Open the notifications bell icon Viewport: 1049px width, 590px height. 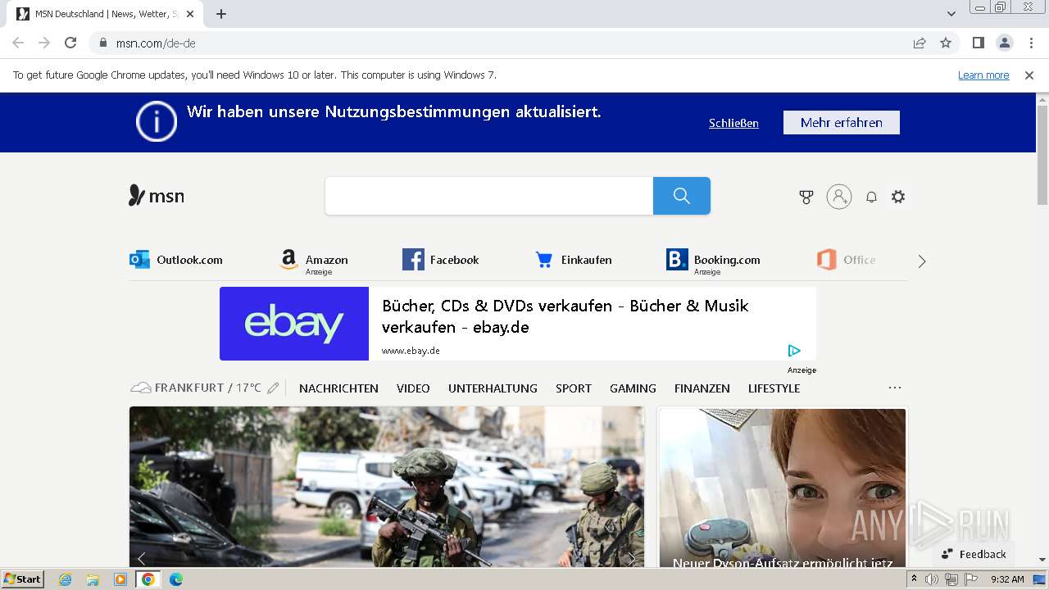[871, 197]
